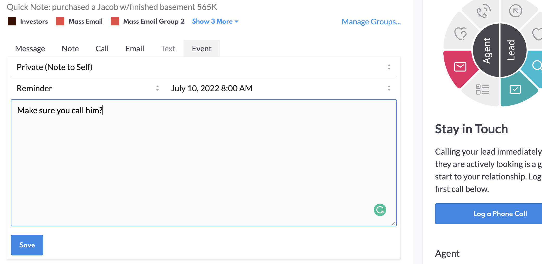Select the Mass Email Group 2 label
The width and height of the screenshot is (542, 264).
coord(154,21)
